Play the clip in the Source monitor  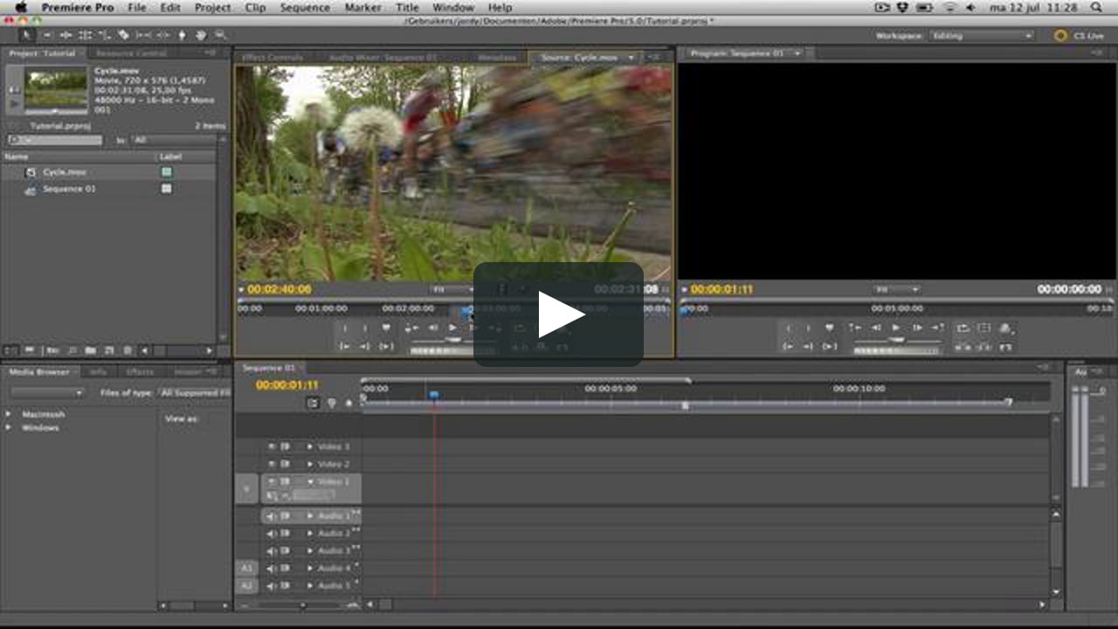click(452, 328)
